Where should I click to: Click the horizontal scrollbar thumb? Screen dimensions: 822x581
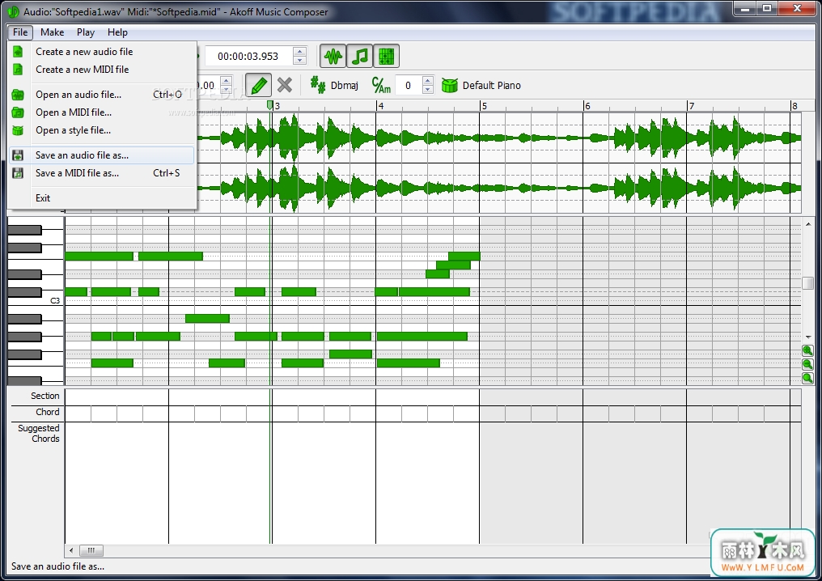click(x=91, y=550)
